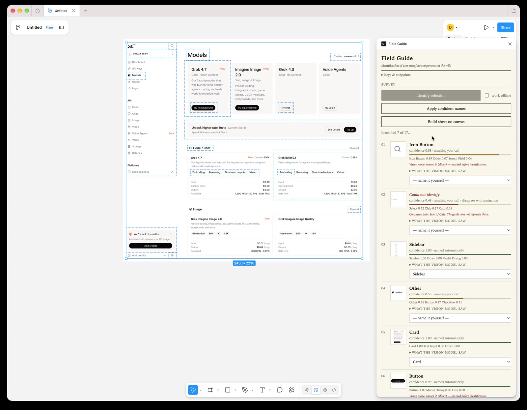Switch to Draw mode icon
The width and height of the screenshot is (527, 410).
tap(307, 390)
